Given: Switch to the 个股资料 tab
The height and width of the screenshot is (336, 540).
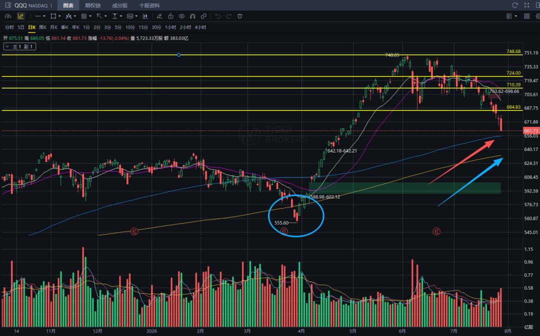Looking at the screenshot, I should (x=149, y=5).
